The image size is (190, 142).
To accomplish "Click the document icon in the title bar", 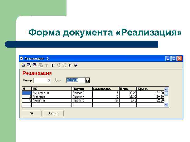I will (x=22, y=58).
